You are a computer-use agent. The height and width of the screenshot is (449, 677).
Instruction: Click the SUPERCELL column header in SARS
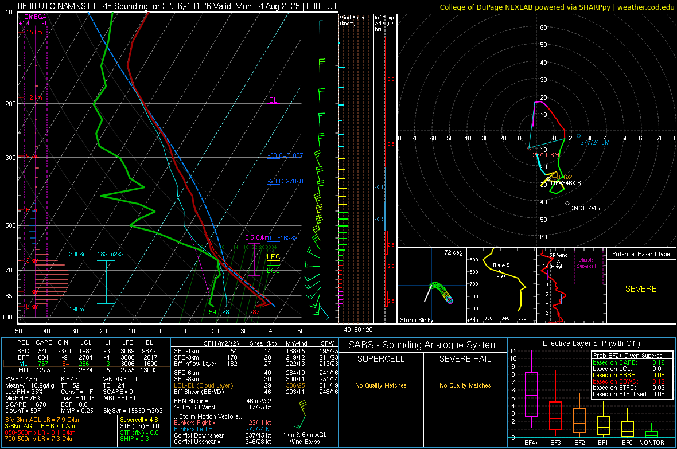381,359
